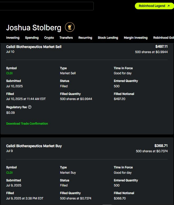Open the Recurring tab
The image size is (174, 205).
coord(85,38)
